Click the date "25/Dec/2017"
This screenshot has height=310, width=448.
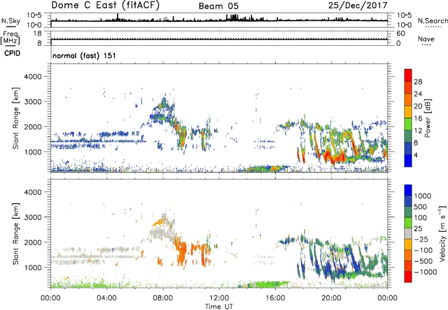tap(358, 5)
